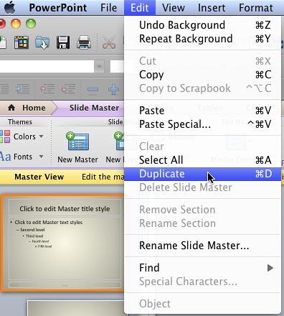Open the Format menu
Screen dimensions: 284x316
256,8
